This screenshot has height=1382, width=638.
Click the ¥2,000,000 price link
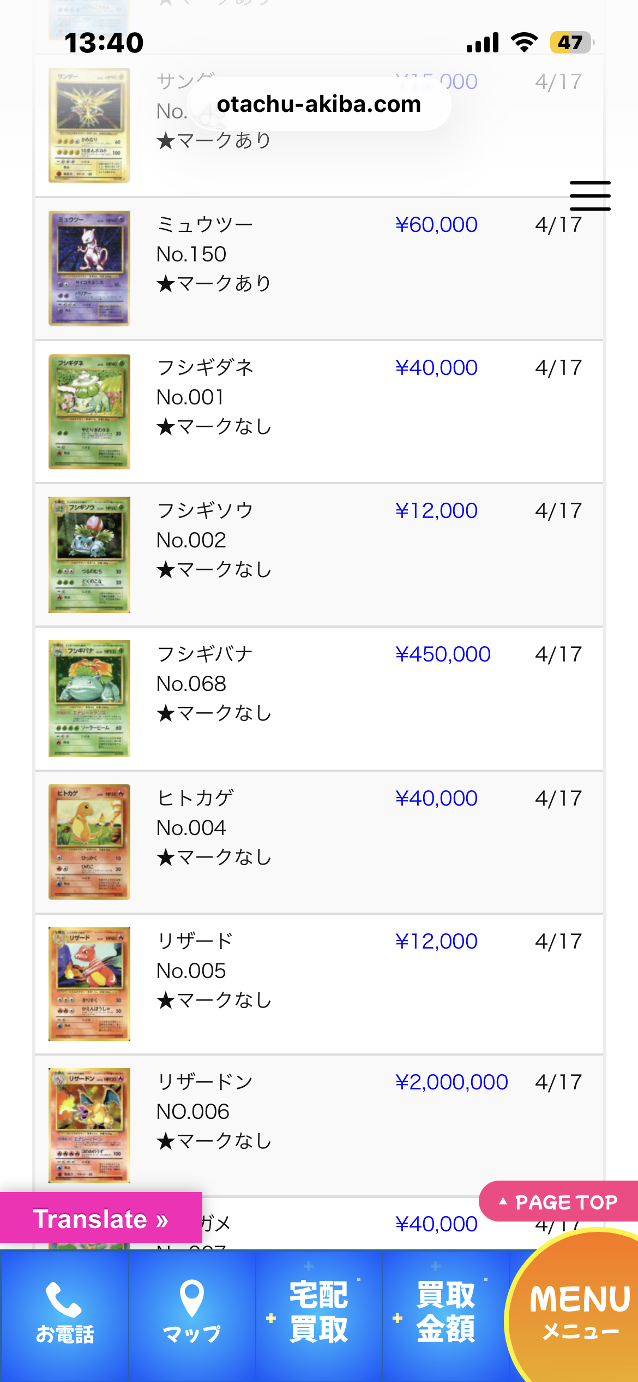coord(452,1082)
